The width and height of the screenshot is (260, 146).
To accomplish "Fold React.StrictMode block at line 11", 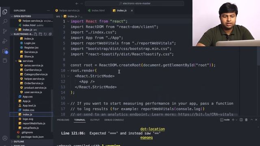I will pyautogui.click(x=68, y=76).
